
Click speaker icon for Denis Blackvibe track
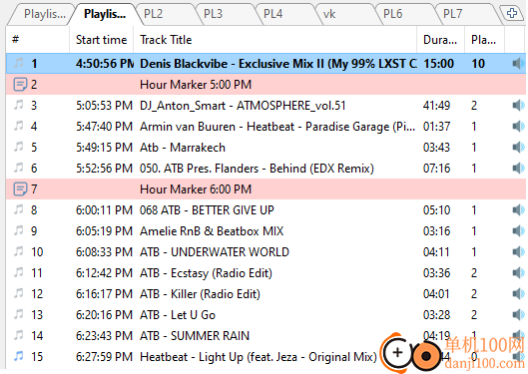tap(518, 63)
